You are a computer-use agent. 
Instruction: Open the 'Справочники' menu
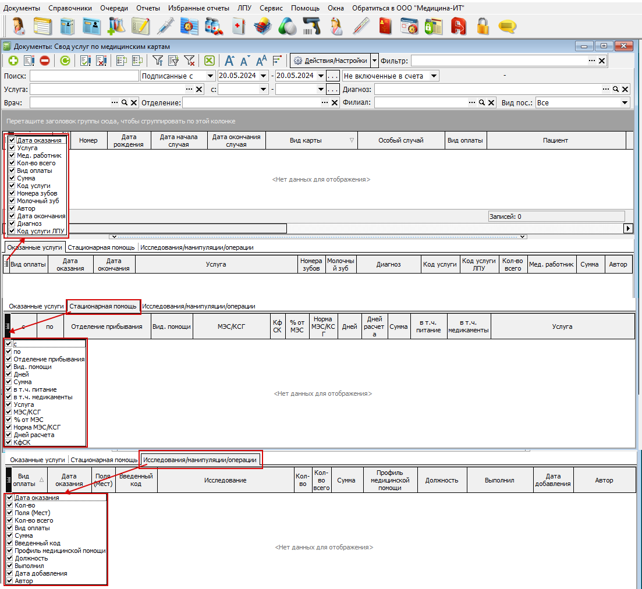70,8
